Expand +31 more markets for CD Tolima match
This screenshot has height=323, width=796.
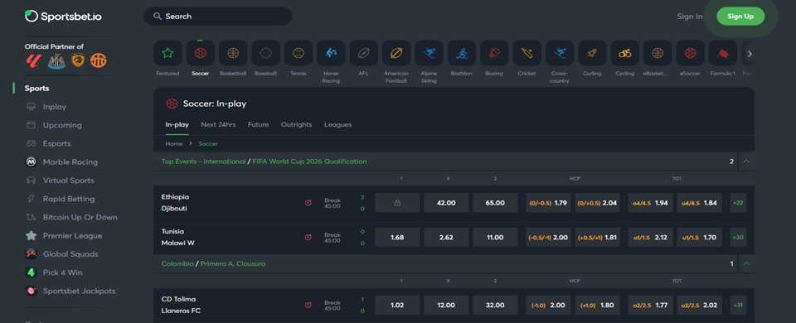pyautogui.click(x=738, y=306)
